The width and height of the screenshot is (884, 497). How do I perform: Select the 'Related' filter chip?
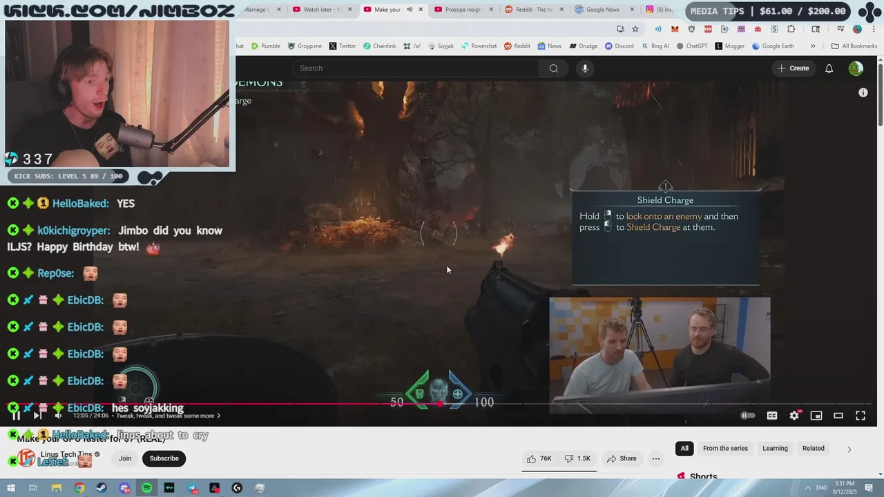click(x=814, y=449)
